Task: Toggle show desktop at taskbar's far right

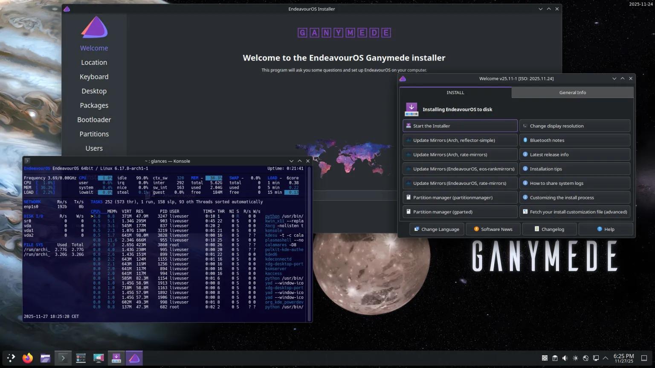Action: coord(644,358)
